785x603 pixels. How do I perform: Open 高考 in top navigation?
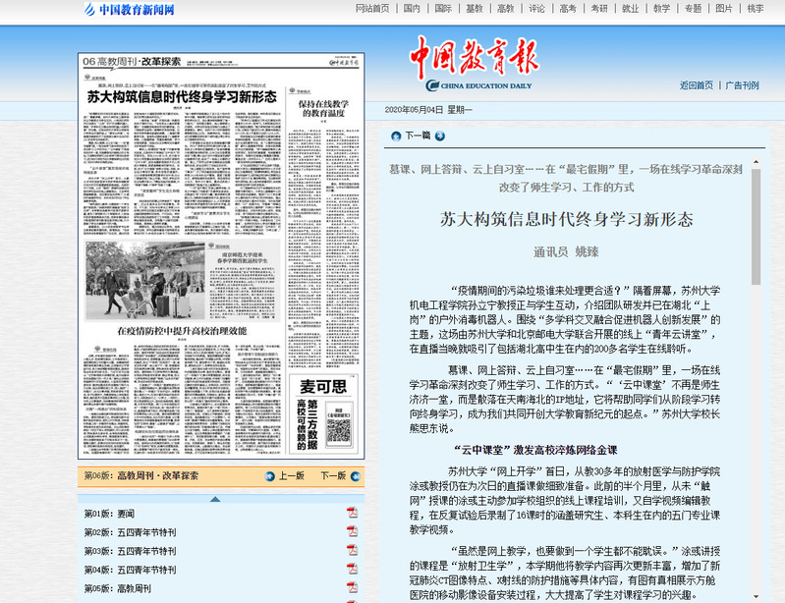(567, 9)
